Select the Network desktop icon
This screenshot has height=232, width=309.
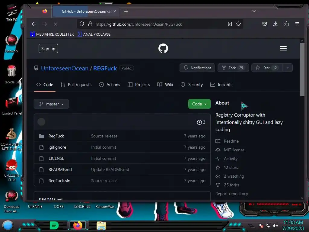[12, 44]
